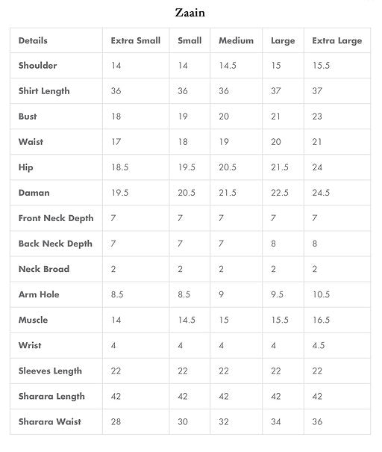
Task: Click the Waist row label
Action: pyautogui.click(x=31, y=142)
